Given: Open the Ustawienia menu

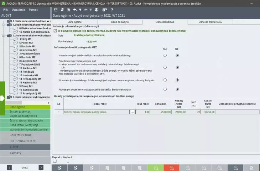Looking at the screenshot, I should [x=18, y=10].
